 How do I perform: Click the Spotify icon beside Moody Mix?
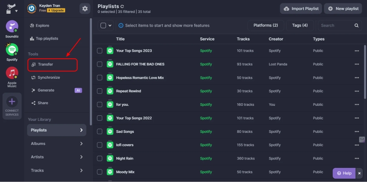point(110,172)
